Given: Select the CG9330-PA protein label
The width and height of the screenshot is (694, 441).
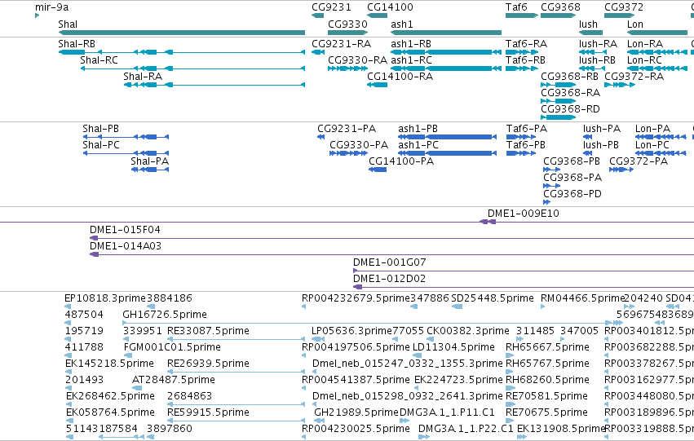Looking at the screenshot, I should tap(359, 145).
